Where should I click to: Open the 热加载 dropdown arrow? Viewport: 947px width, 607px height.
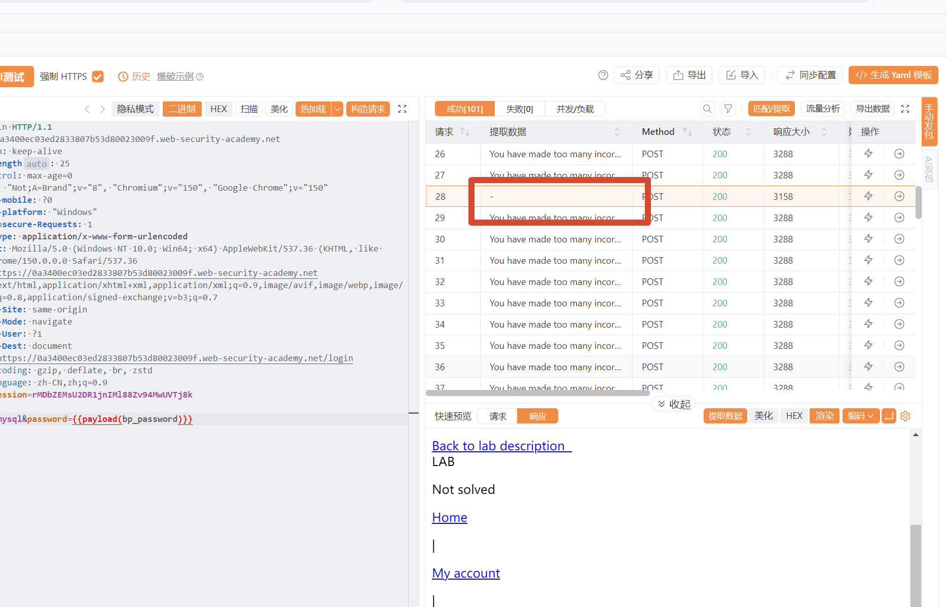click(x=337, y=109)
